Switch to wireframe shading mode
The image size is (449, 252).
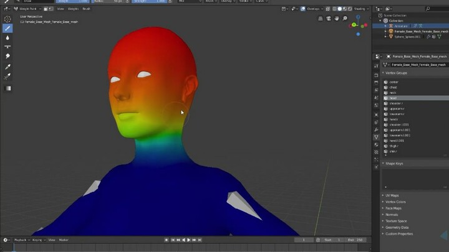click(x=334, y=9)
